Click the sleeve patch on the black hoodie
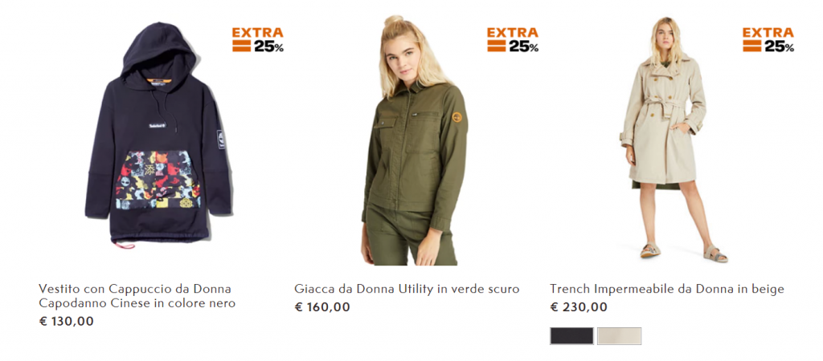The image size is (823, 361). pos(221,139)
